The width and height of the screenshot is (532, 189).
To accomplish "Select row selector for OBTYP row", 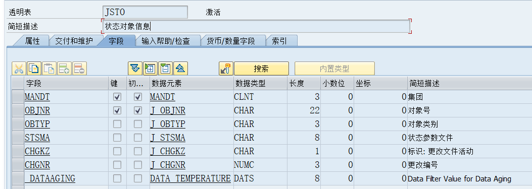I will (x=18, y=124).
